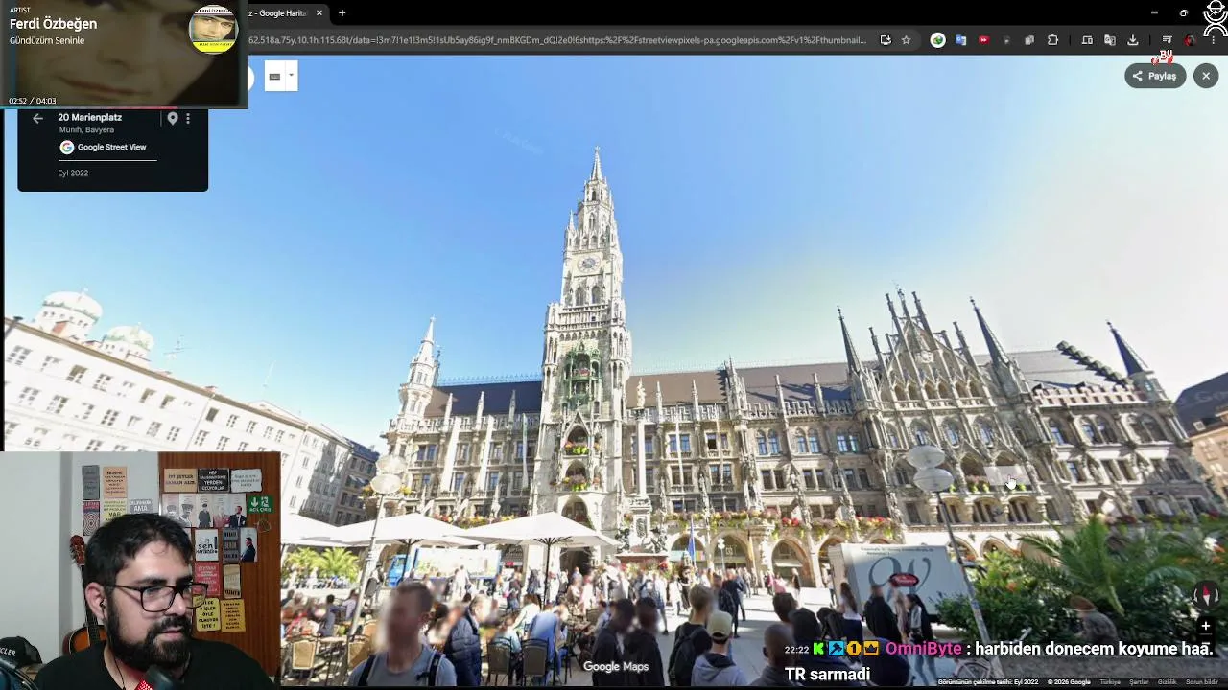Click the Google Street View logo icon

pos(67,148)
